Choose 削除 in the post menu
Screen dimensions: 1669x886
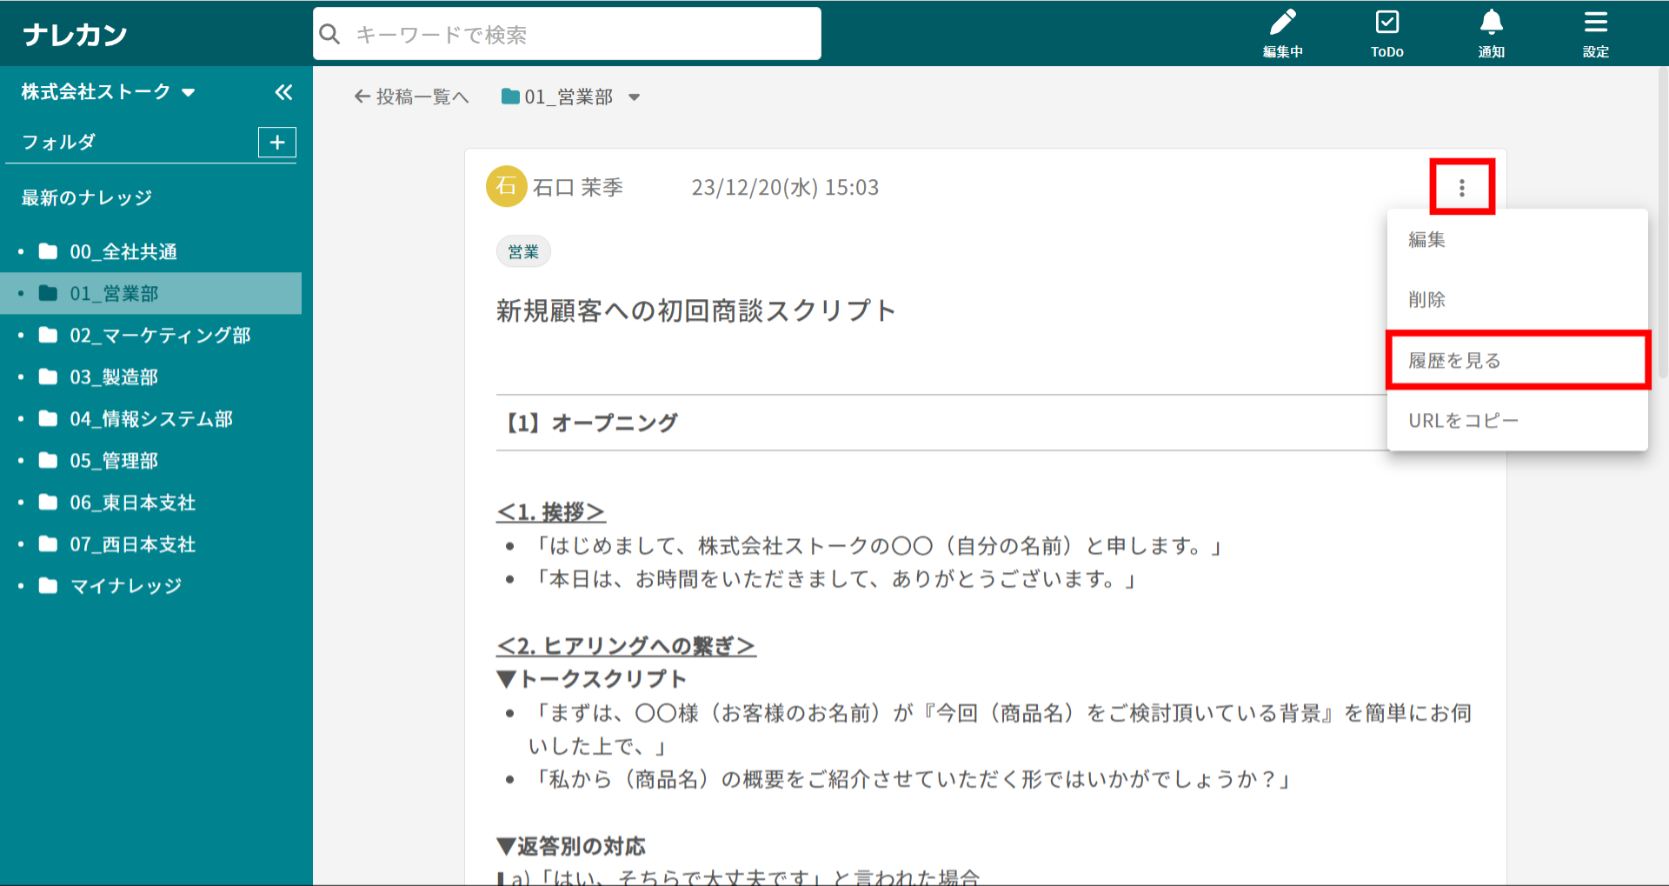[x=1427, y=300]
